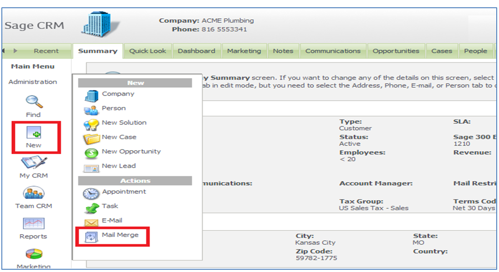Image resolution: width=499 pixels, height=272 pixels.
Task: Click the Type value Customer
Action: pyautogui.click(x=356, y=128)
